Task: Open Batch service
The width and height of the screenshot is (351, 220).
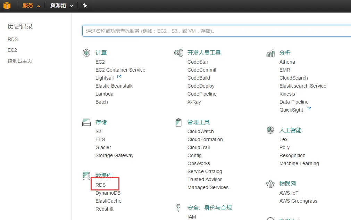Action: (102, 102)
